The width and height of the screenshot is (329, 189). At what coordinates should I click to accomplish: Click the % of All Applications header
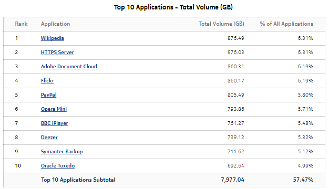(286, 24)
